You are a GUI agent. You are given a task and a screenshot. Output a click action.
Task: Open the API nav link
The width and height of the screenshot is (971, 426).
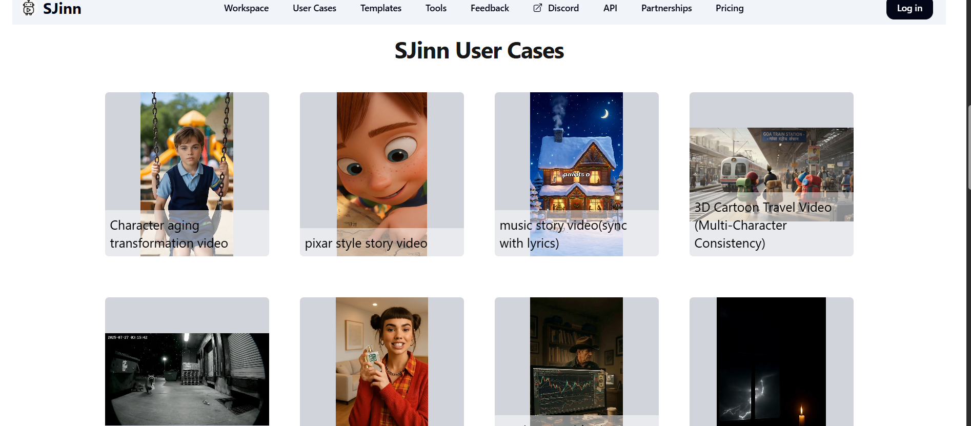pyautogui.click(x=610, y=8)
